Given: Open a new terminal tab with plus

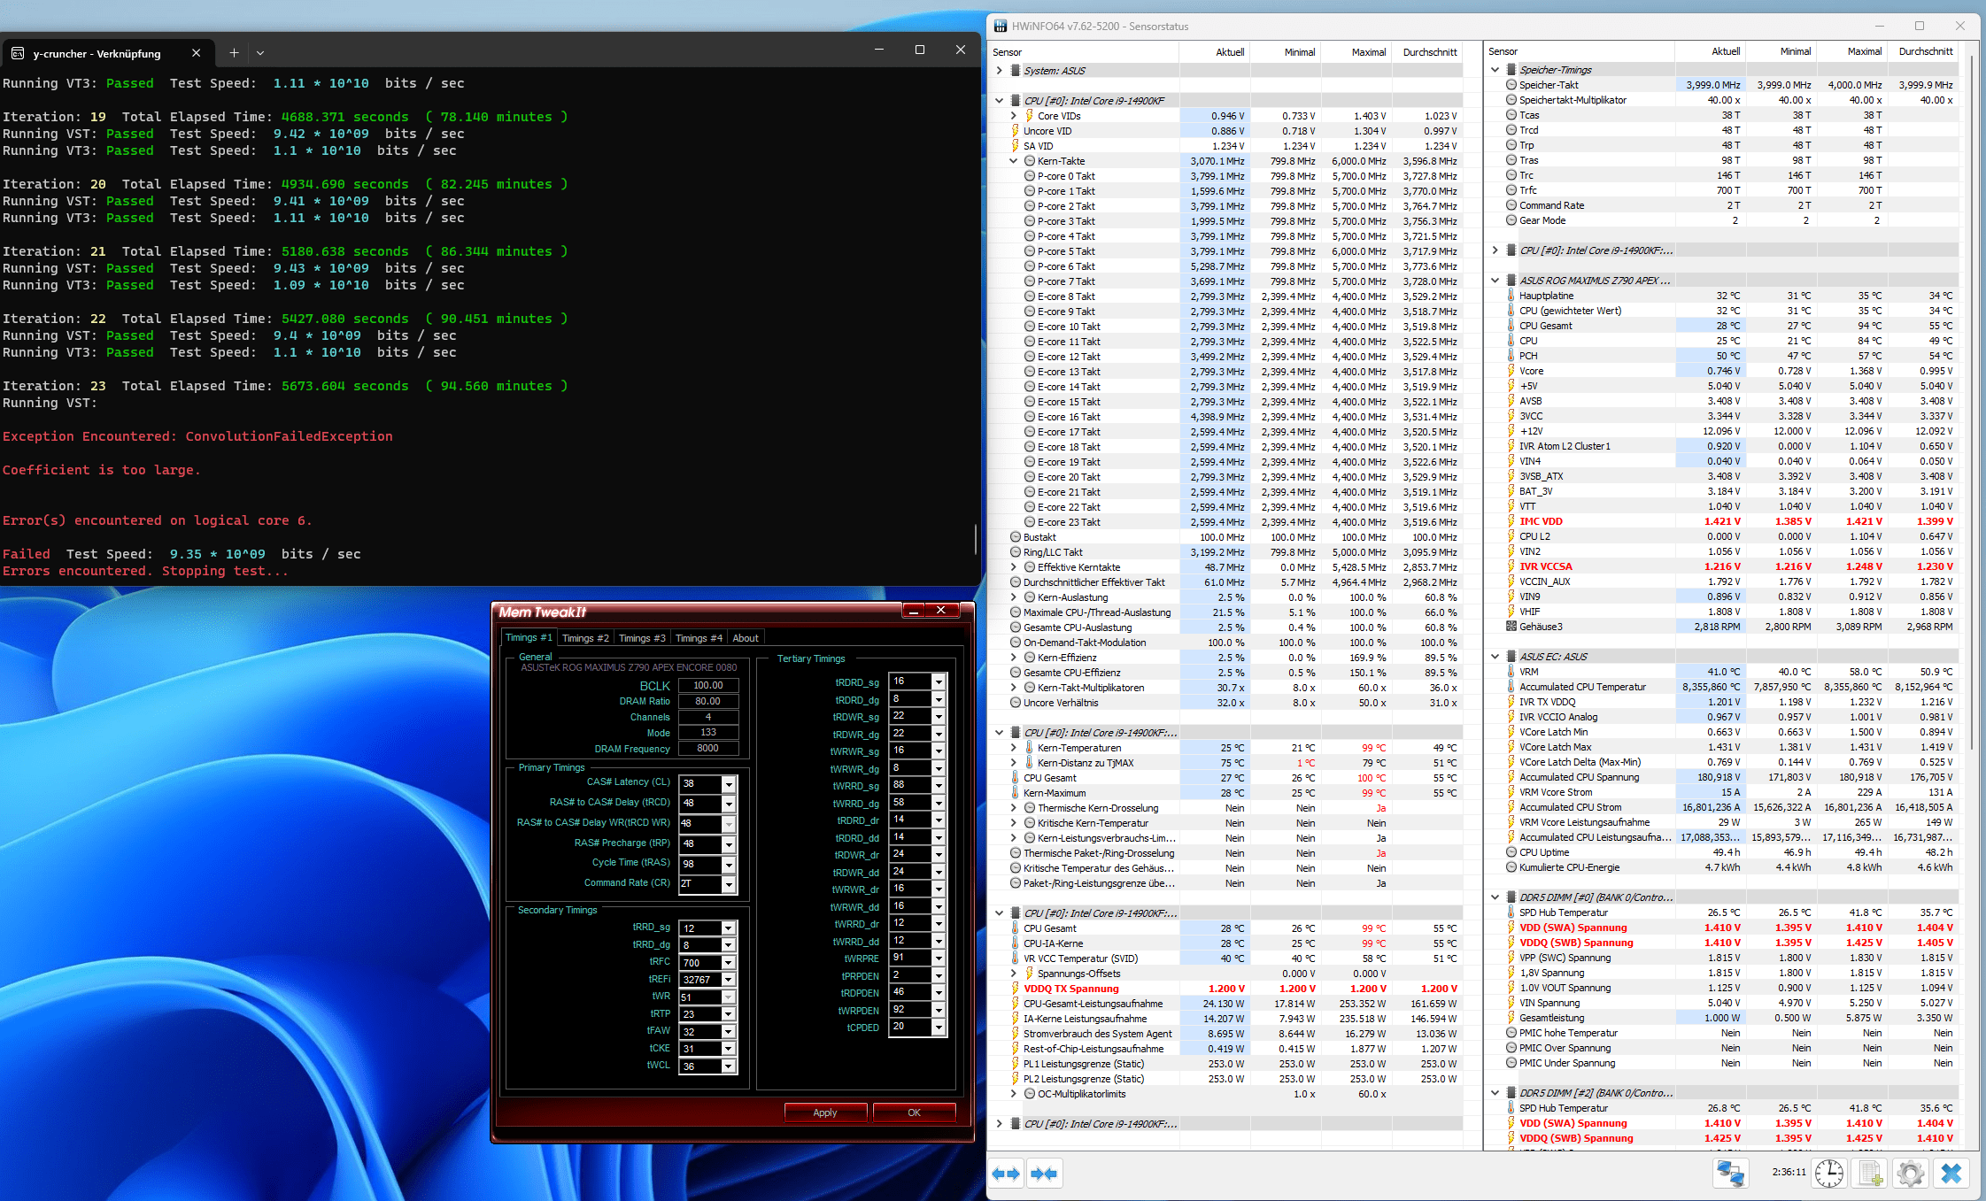Looking at the screenshot, I should [234, 53].
